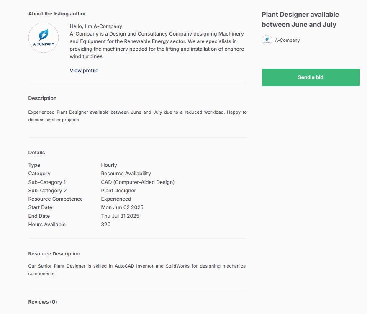The image size is (367, 314).
Task: Click the Resource Description heading
Action: coord(54,254)
